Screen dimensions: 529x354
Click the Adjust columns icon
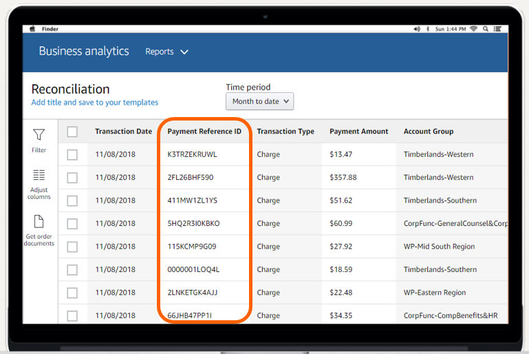tap(39, 176)
